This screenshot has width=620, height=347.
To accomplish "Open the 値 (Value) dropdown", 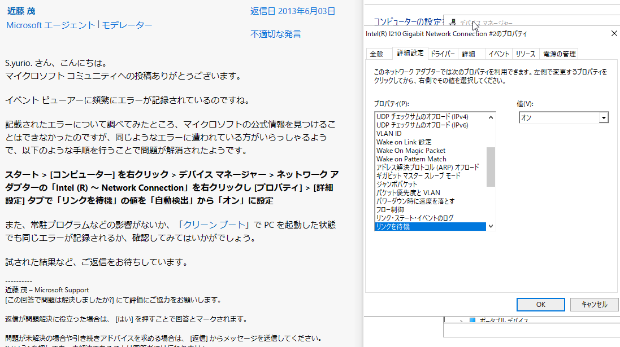I will coord(604,117).
